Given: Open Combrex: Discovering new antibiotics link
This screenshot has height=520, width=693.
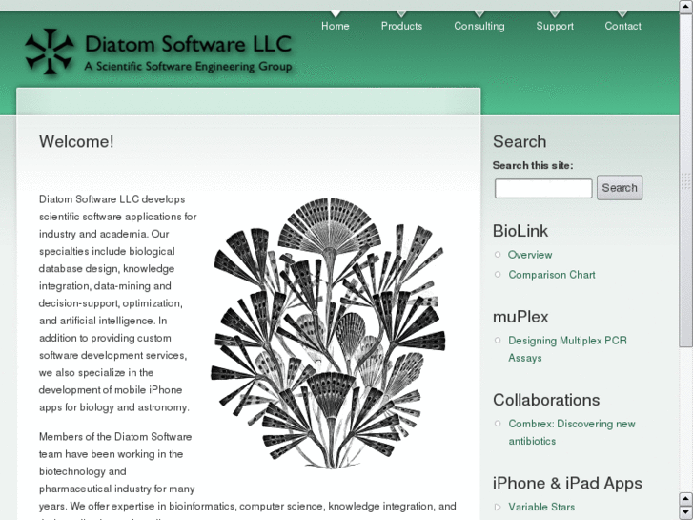Looking at the screenshot, I should pyautogui.click(x=571, y=432).
